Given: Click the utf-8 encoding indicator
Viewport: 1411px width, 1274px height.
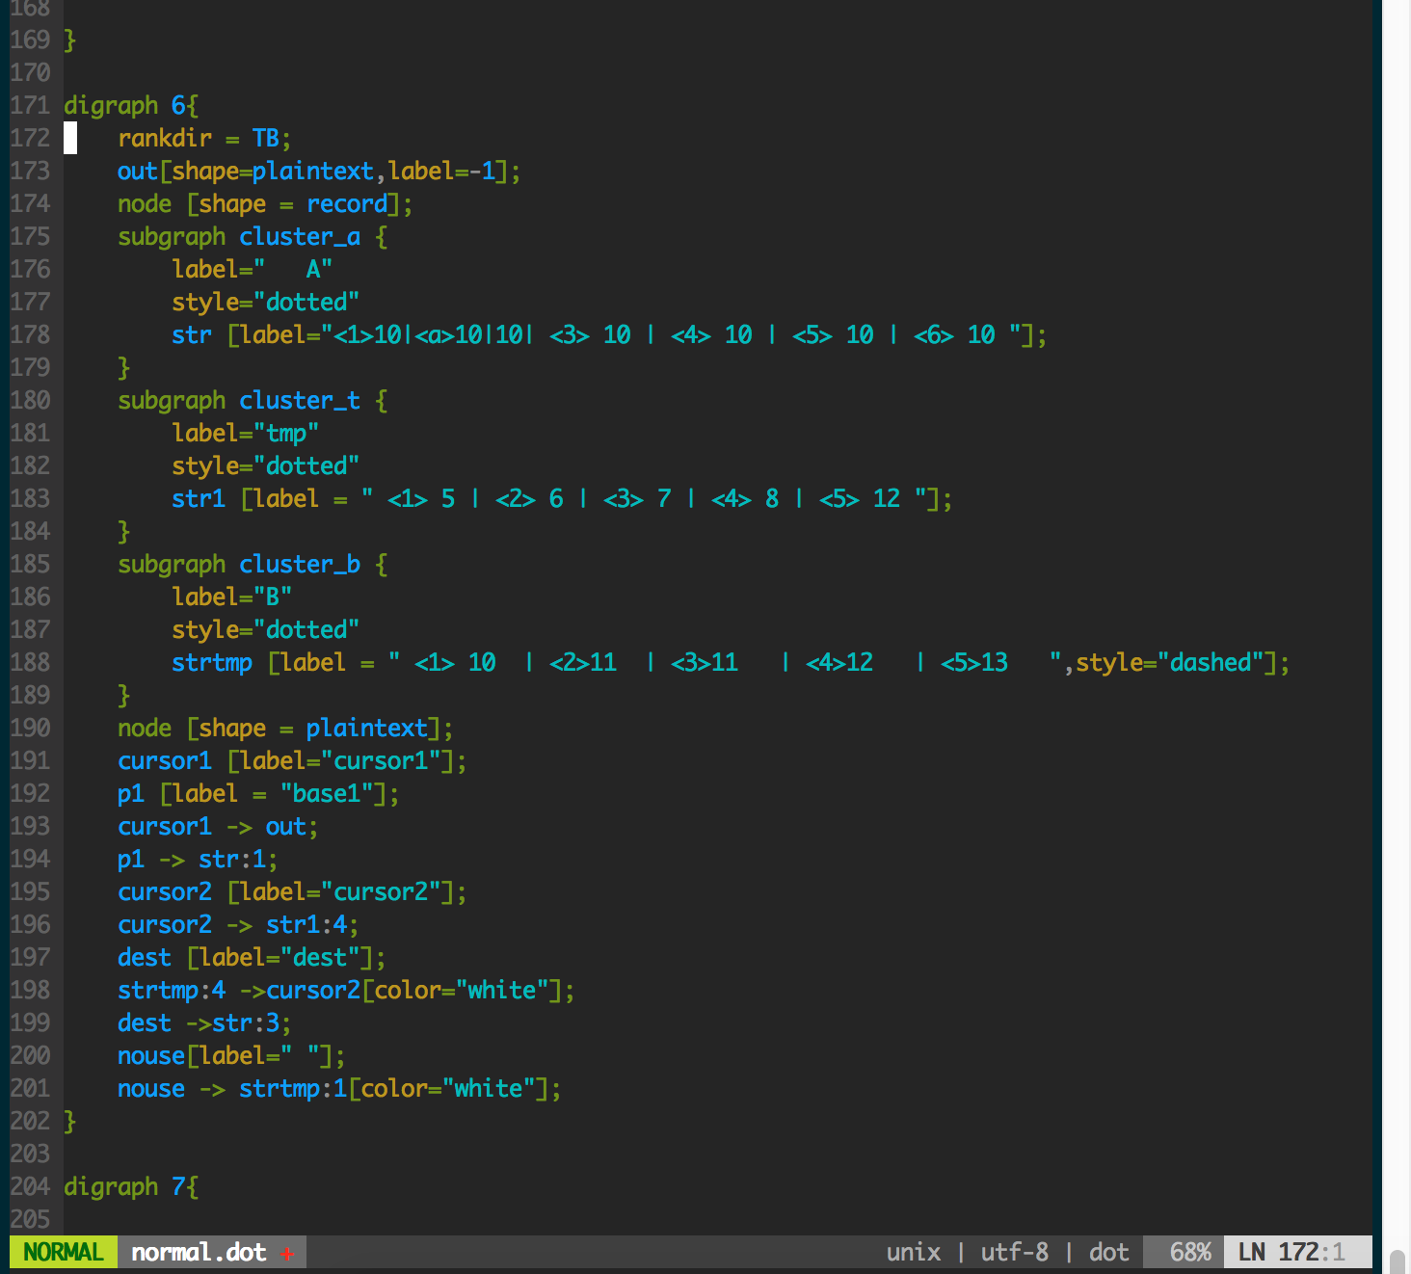Looking at the screenshot, I should [1014, 1252].
